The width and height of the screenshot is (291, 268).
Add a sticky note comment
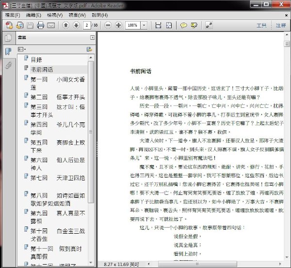pyautogui.click(x=183, y=25)
